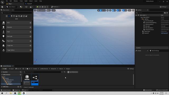
Task: Select Cinematic category clapperboard icon in Place Actors
Action: click(16, 16)
